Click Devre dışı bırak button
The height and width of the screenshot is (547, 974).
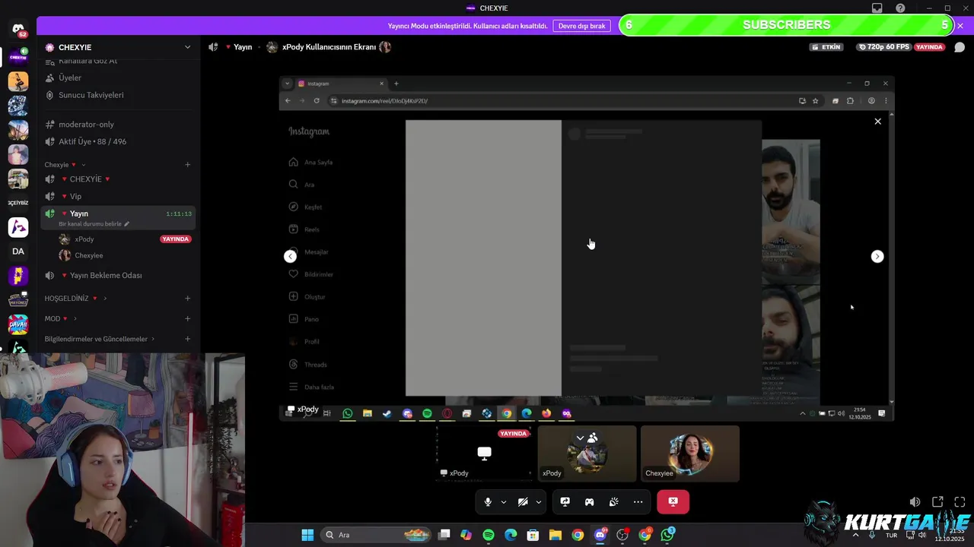[581, 26]
